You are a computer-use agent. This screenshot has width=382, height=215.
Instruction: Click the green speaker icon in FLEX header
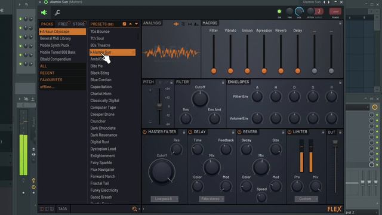pyautogui.click(x=44, y=13)
